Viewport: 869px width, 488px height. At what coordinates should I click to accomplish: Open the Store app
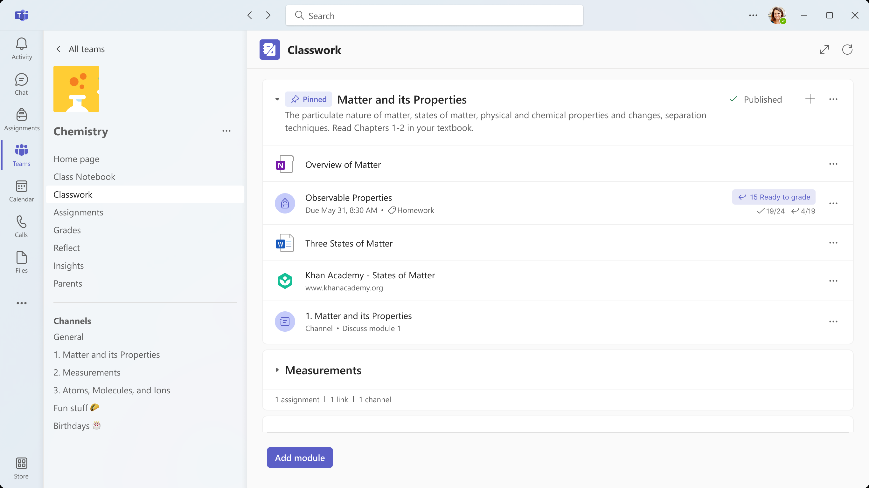[x=21, y=467]
